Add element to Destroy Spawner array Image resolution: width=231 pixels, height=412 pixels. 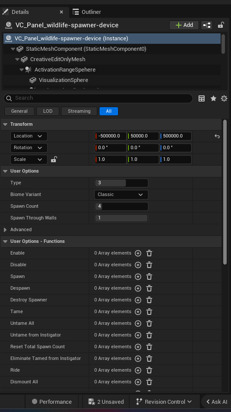pyautogui.click(x=138, y=300)
